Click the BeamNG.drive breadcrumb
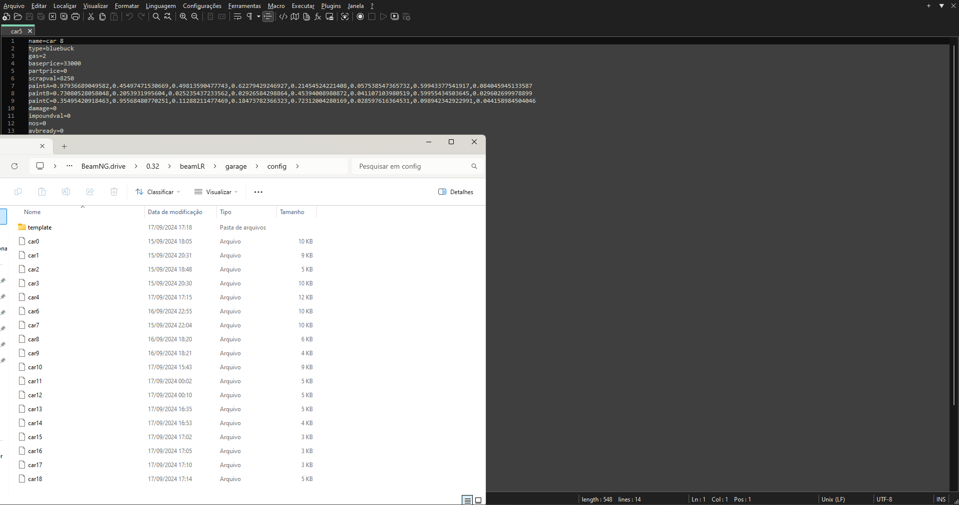The height and width of the screenshot is (505, 959). (103, 166)
